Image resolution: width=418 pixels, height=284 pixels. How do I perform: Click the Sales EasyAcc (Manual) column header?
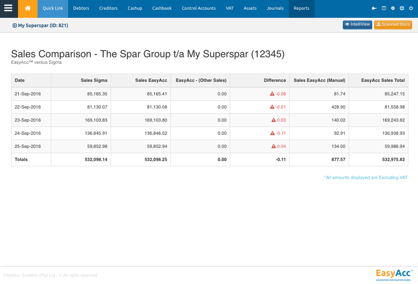pos(319,80)
